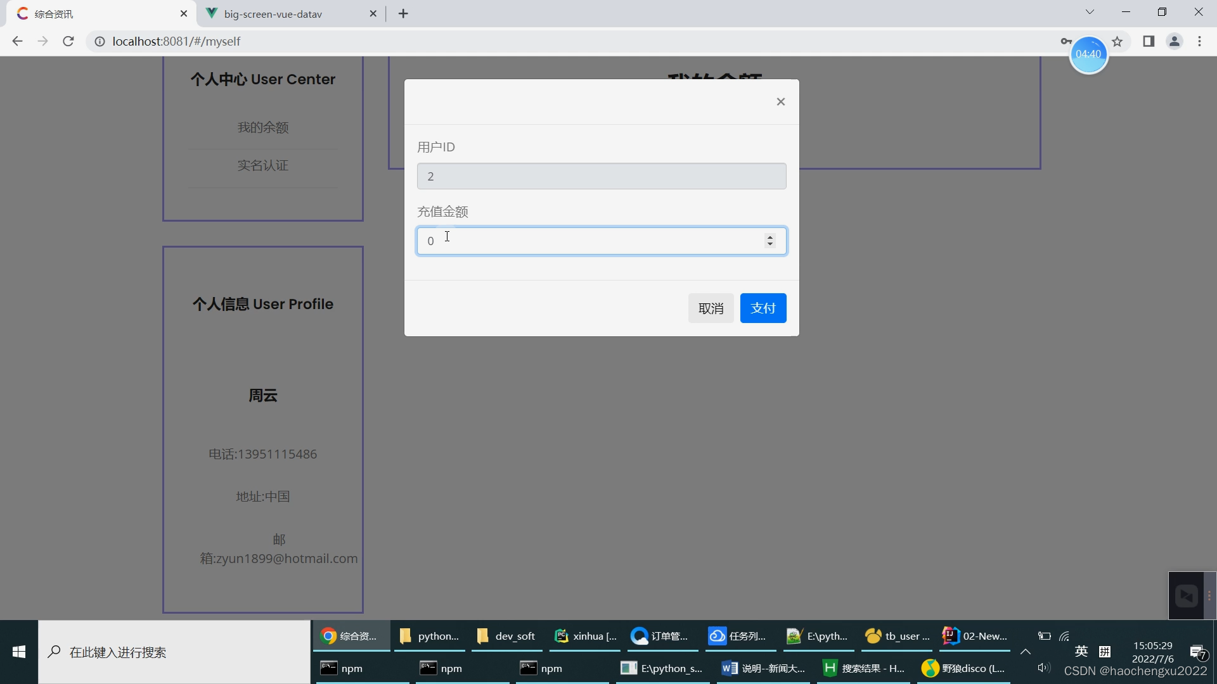Viewport: 1217px width, 684px height.
Task: Open the Windows notification center
Action: point(1198,652)
